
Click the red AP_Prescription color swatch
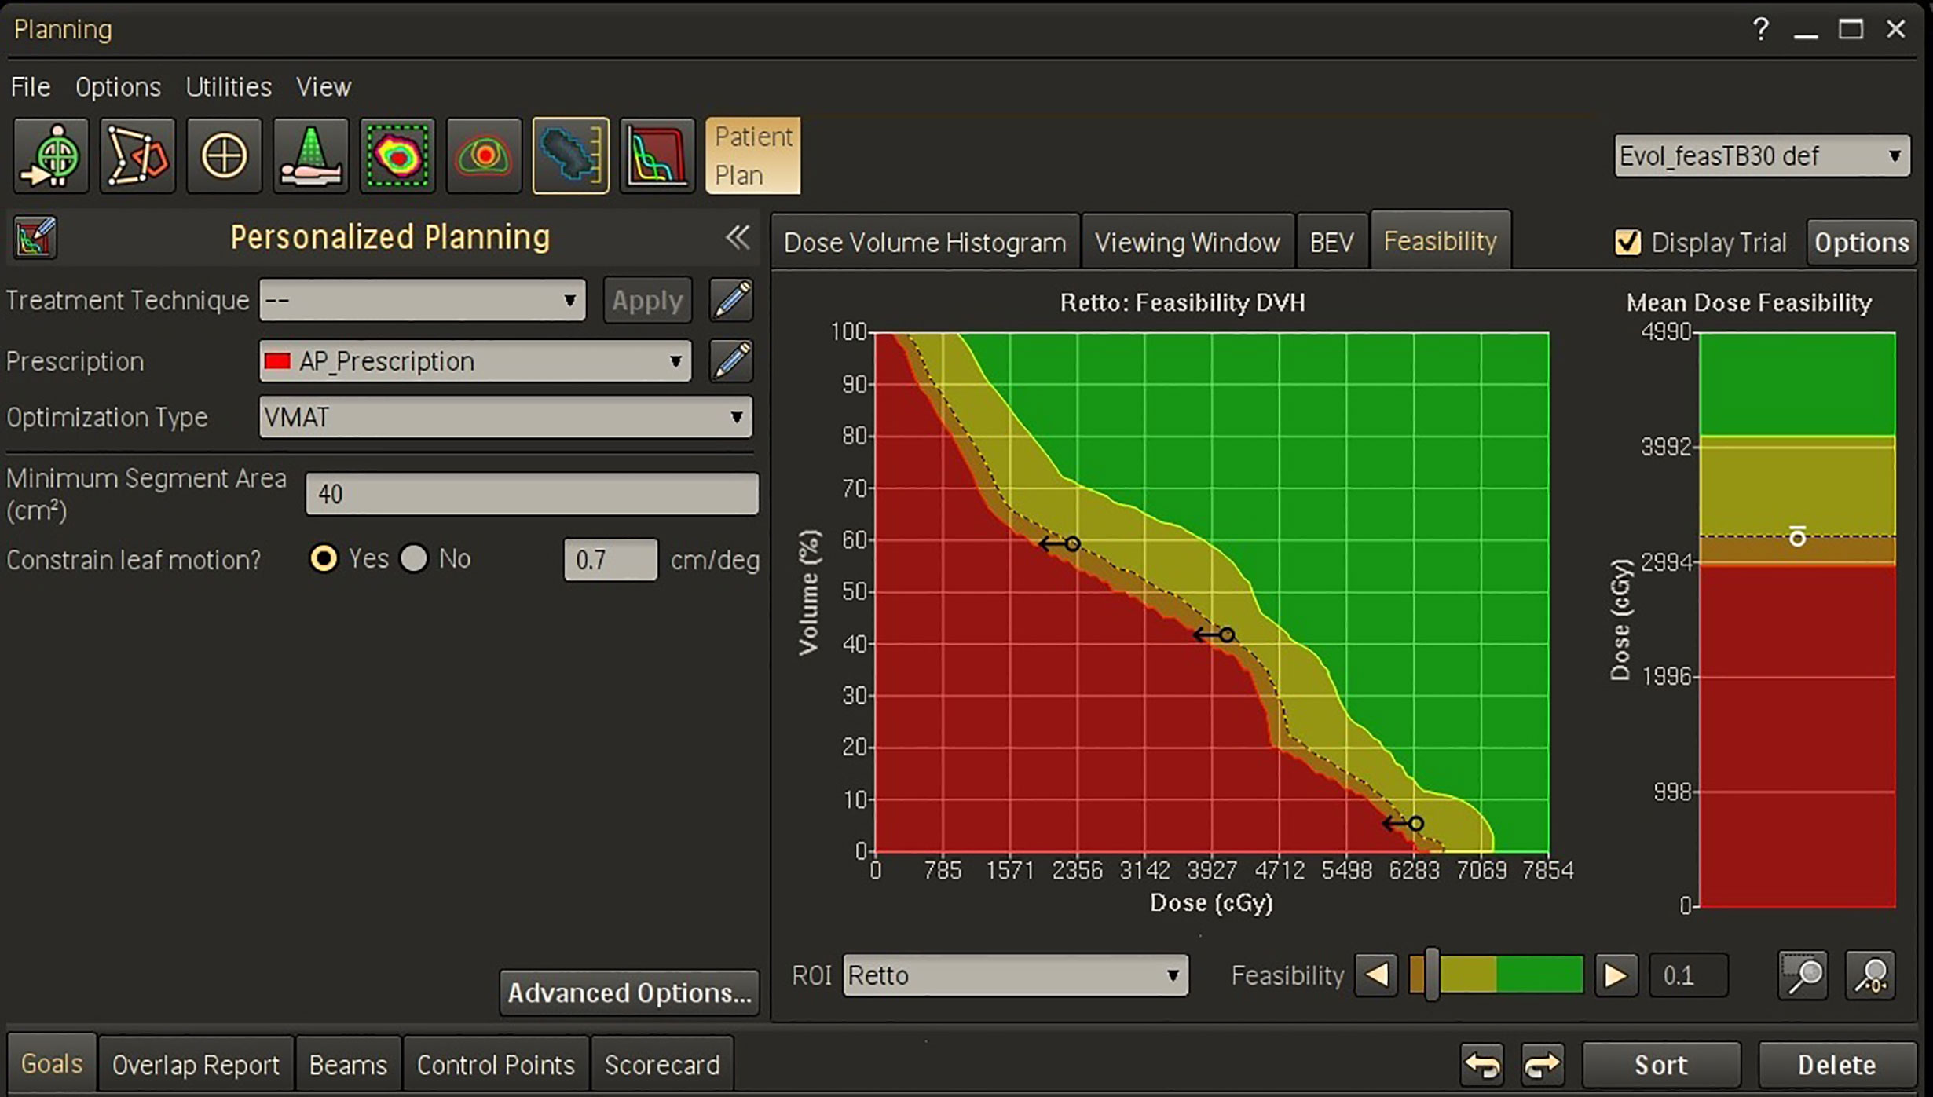tap(277, 361)
